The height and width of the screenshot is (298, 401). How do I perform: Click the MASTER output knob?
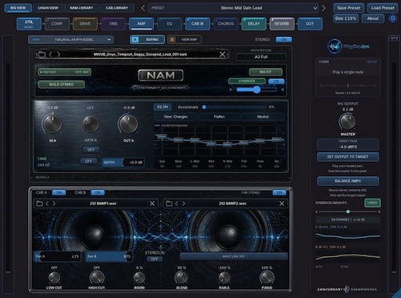point(347,122)
